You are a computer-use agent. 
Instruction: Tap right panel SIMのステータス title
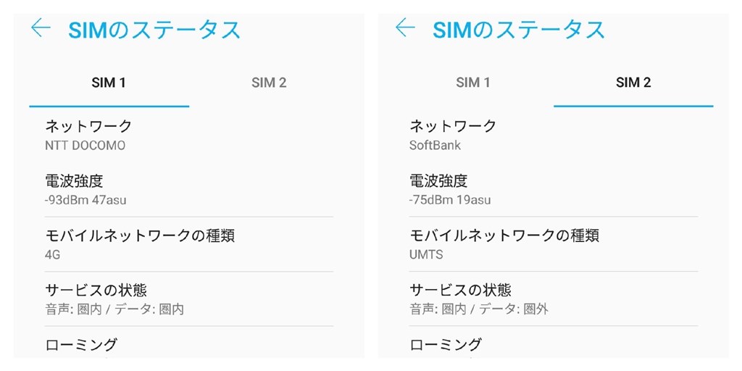coord(519,30)
